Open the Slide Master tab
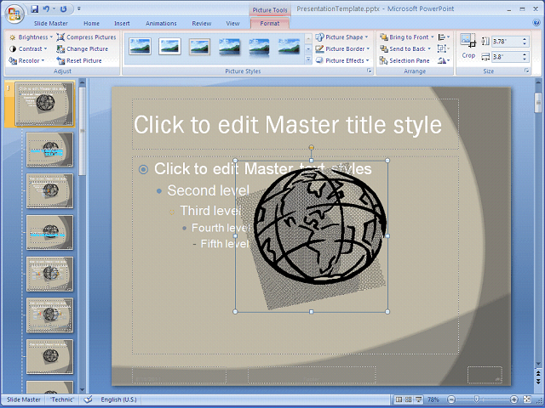 point(51,23)
